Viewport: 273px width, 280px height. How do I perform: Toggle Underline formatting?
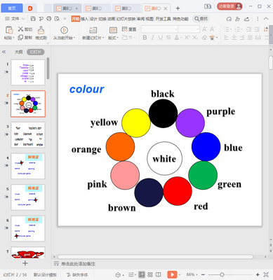pos(161,37)
